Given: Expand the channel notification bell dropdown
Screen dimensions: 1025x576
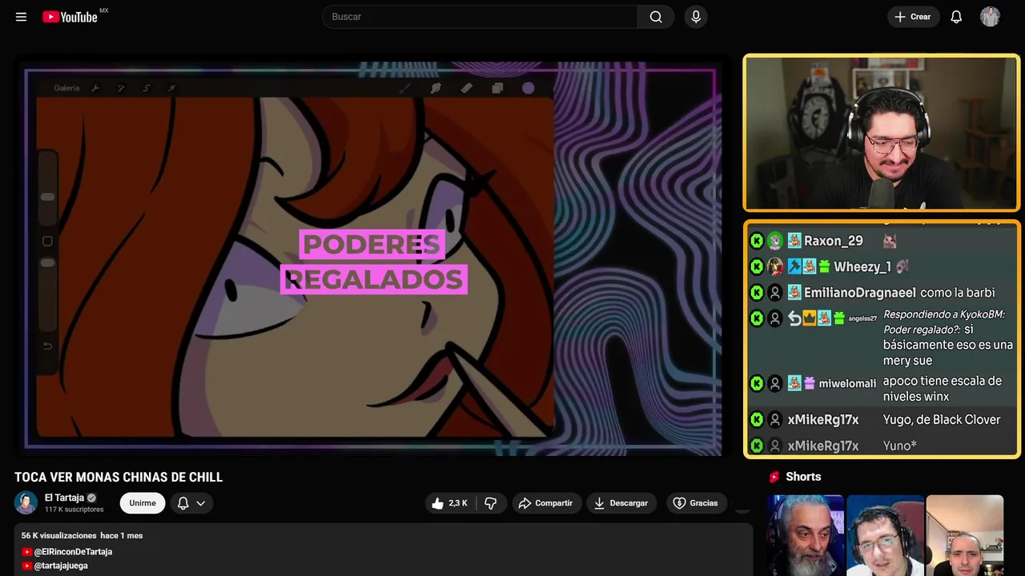Looking at the screenshot, I should click(191, 503).
